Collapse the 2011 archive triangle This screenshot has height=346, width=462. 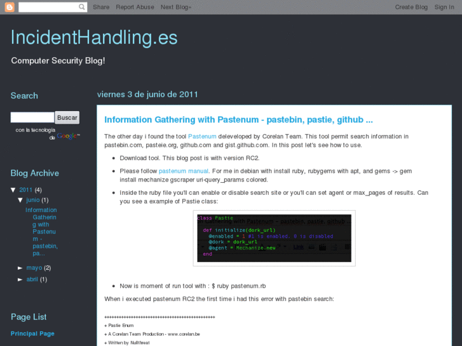(x=13, y=190)
